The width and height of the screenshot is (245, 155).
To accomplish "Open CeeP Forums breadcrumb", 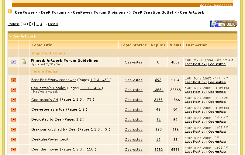I will [x=53, y=12].
